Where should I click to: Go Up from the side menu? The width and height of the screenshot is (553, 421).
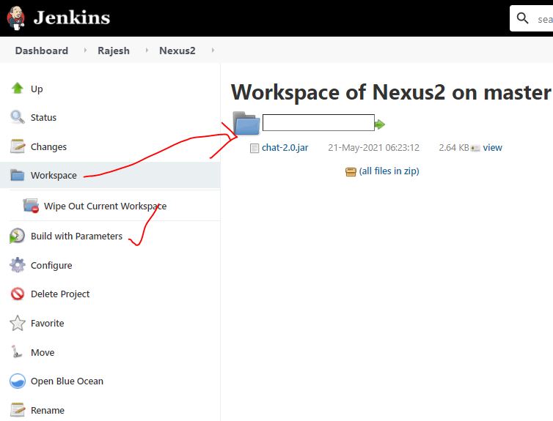37,89
